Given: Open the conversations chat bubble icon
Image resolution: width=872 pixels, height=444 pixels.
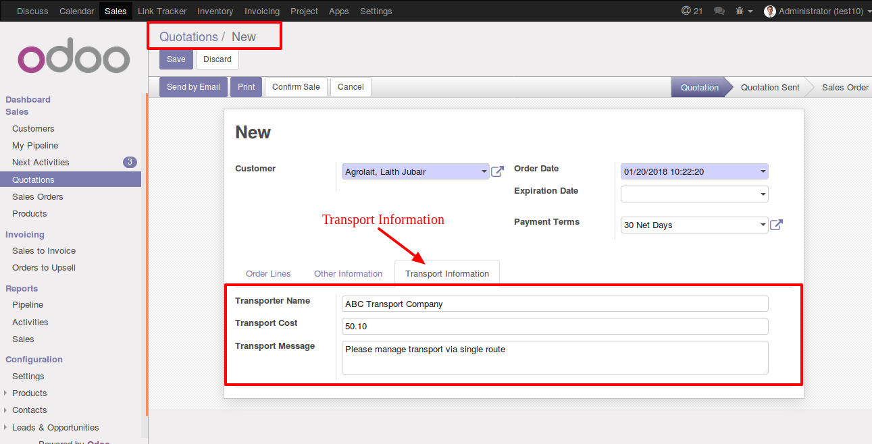Looking at the screenshot, I should point(719,11).
